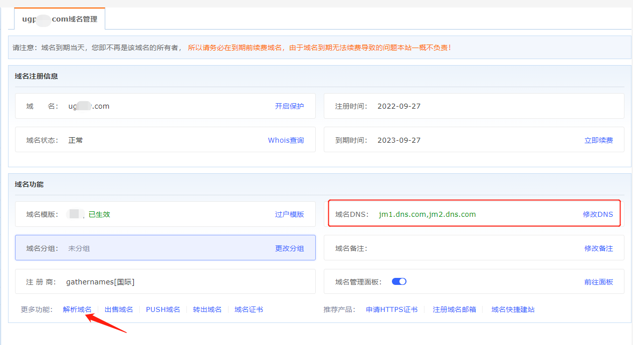Click 注册域名邮箱 link
633x345 pixels.
pos(454,309)
